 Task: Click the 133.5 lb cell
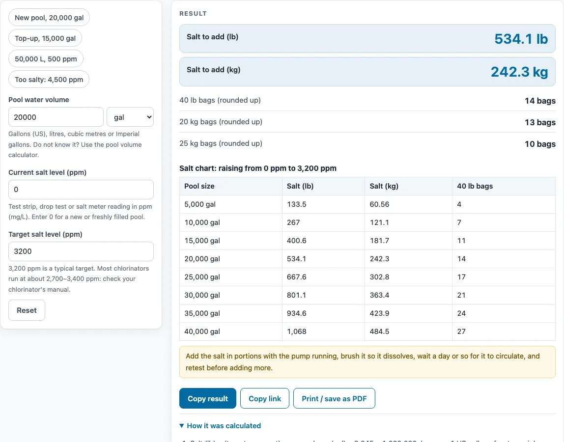pos(323,204)
